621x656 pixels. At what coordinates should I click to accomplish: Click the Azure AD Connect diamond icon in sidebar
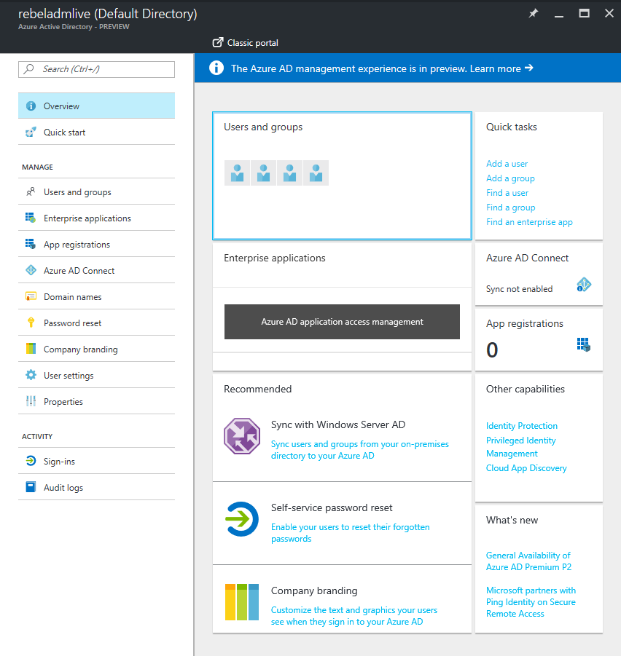31,270
